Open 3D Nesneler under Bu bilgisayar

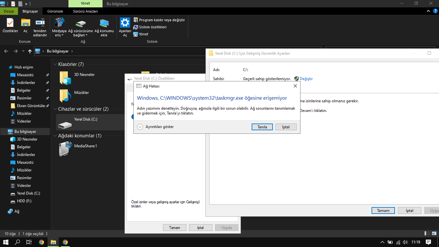point(27,139)
